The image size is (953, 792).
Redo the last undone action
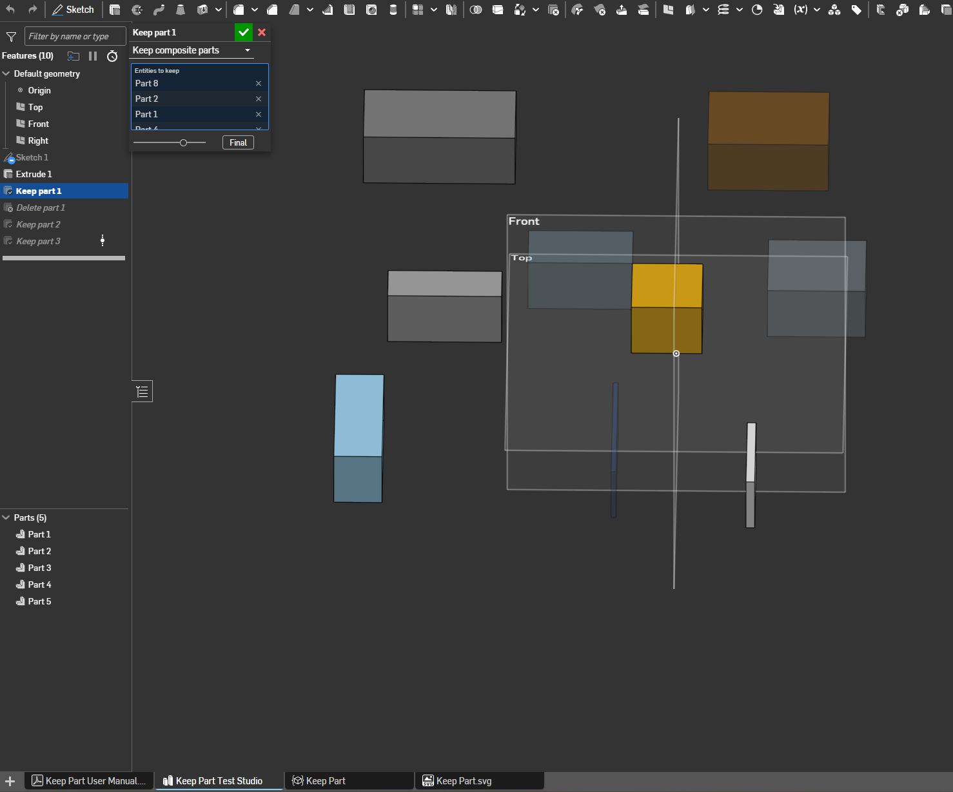pyautogui.click(x=32, y=10)
